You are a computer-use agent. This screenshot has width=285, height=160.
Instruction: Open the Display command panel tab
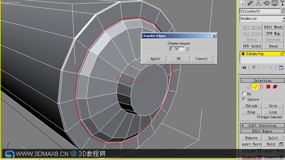(274, 3)
